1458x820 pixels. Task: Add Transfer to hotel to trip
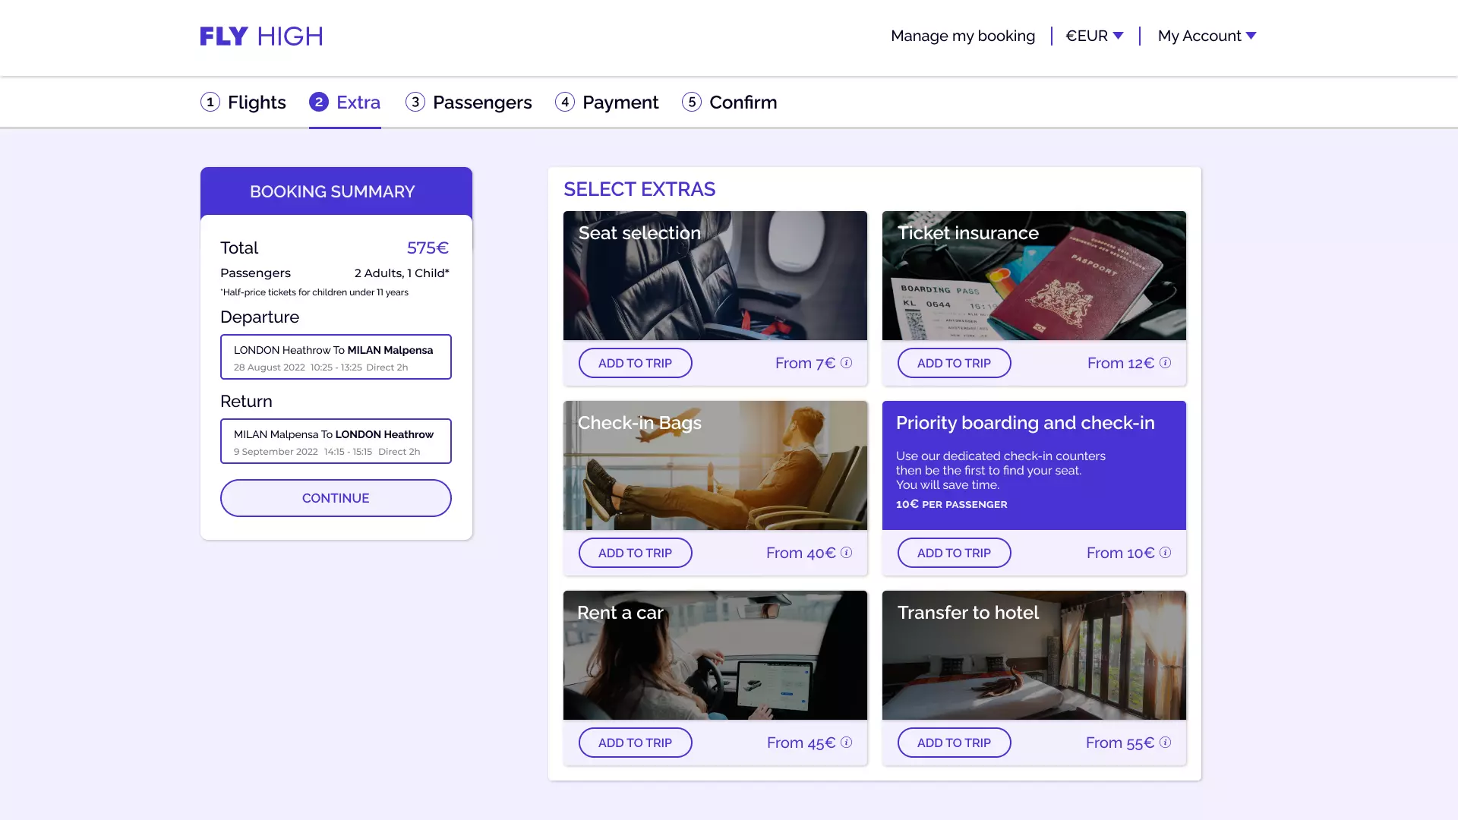[x=954, y=743]
